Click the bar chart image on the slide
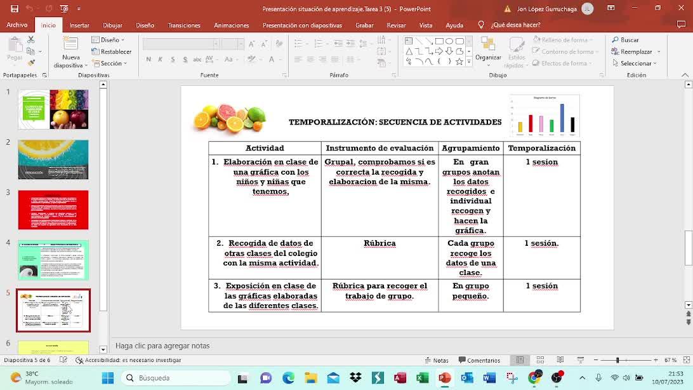Image resolution: width=693 pixels, height=390 pixels. [544, 116]
